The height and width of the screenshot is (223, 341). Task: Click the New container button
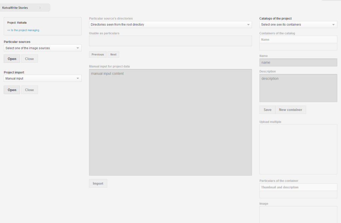click(x=290, y=110)
